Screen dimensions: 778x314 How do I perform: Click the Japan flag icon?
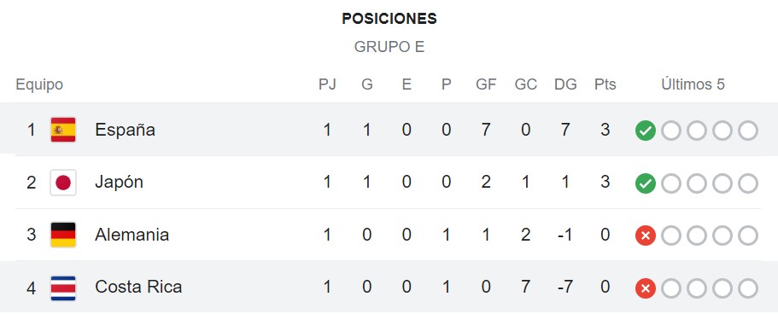pyautogui.click(x=63, y=183)
